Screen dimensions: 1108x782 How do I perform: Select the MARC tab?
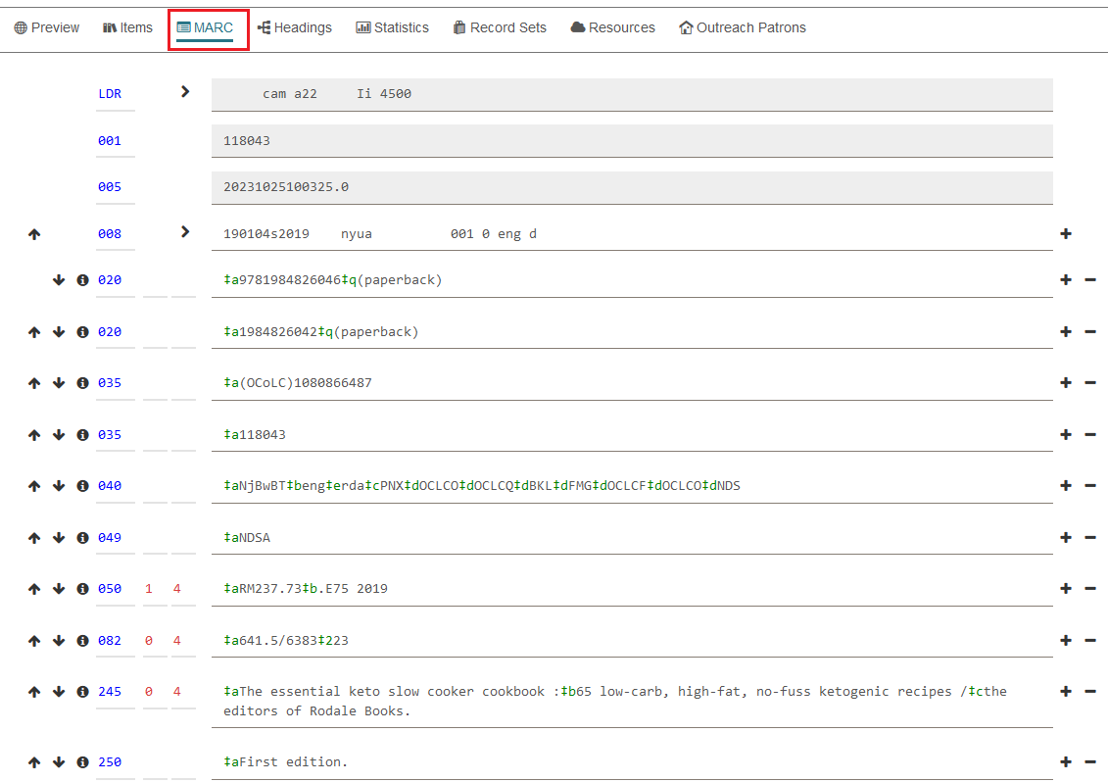[205, 27]
